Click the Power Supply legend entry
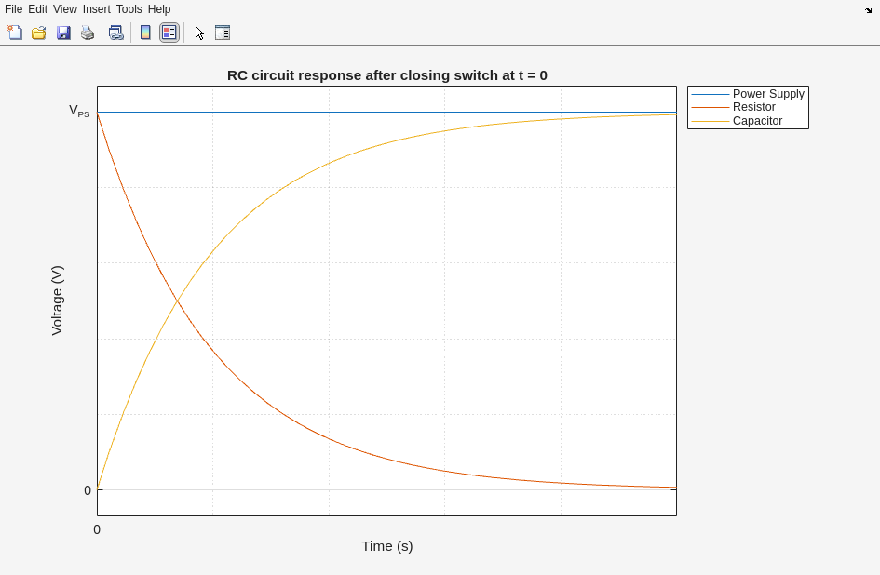 point(767,94)
